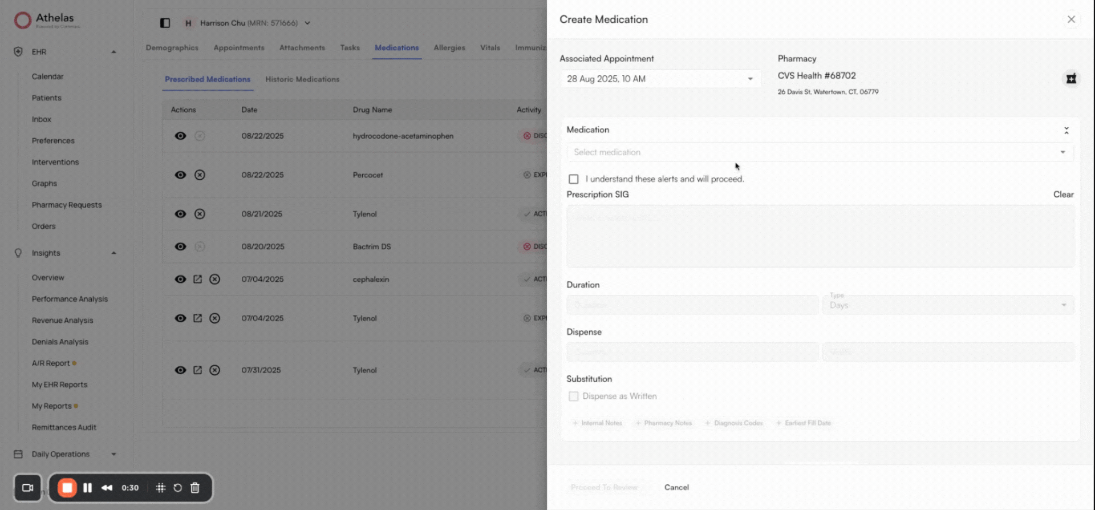View Tylenol 07/04/2025 with eye icon
The height and width of the screenshot is (510, 1095).
180,318
